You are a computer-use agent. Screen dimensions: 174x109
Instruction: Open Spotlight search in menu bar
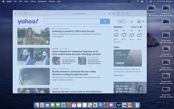click(147, 1)
